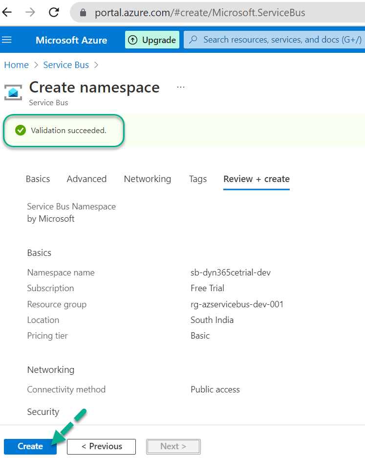Select the Review + create tab
365x458 pixels.
tap(257, 179)
